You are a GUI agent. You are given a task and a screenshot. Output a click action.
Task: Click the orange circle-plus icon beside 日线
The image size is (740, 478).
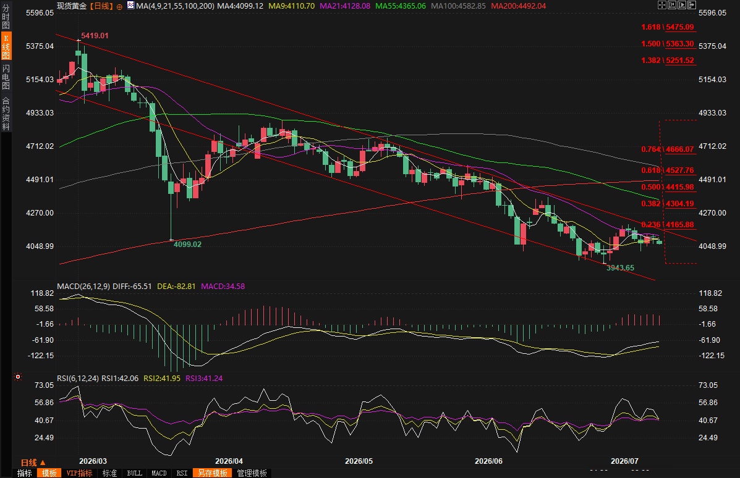[119, 7]
